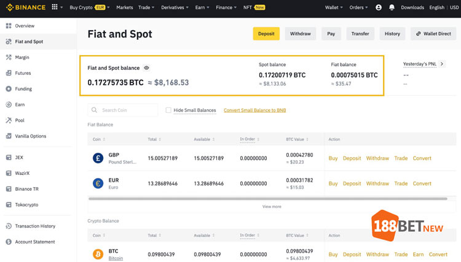
Task: Click the BTC bitcoin coin icon
Action: coord(98,254)
